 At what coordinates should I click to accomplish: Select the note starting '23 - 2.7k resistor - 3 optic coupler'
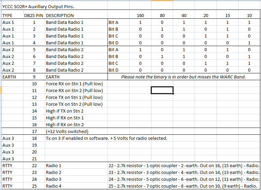[x=184, y=173]
